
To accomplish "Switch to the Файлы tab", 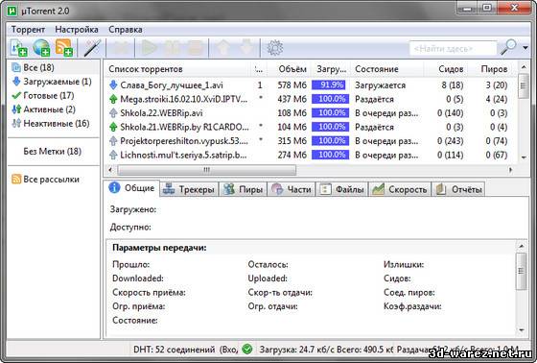I will (341, 189).
